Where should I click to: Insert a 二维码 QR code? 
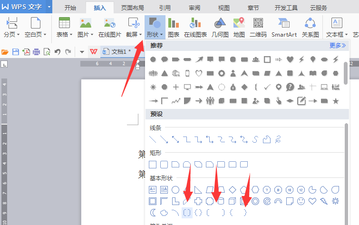tap(258, 27)
